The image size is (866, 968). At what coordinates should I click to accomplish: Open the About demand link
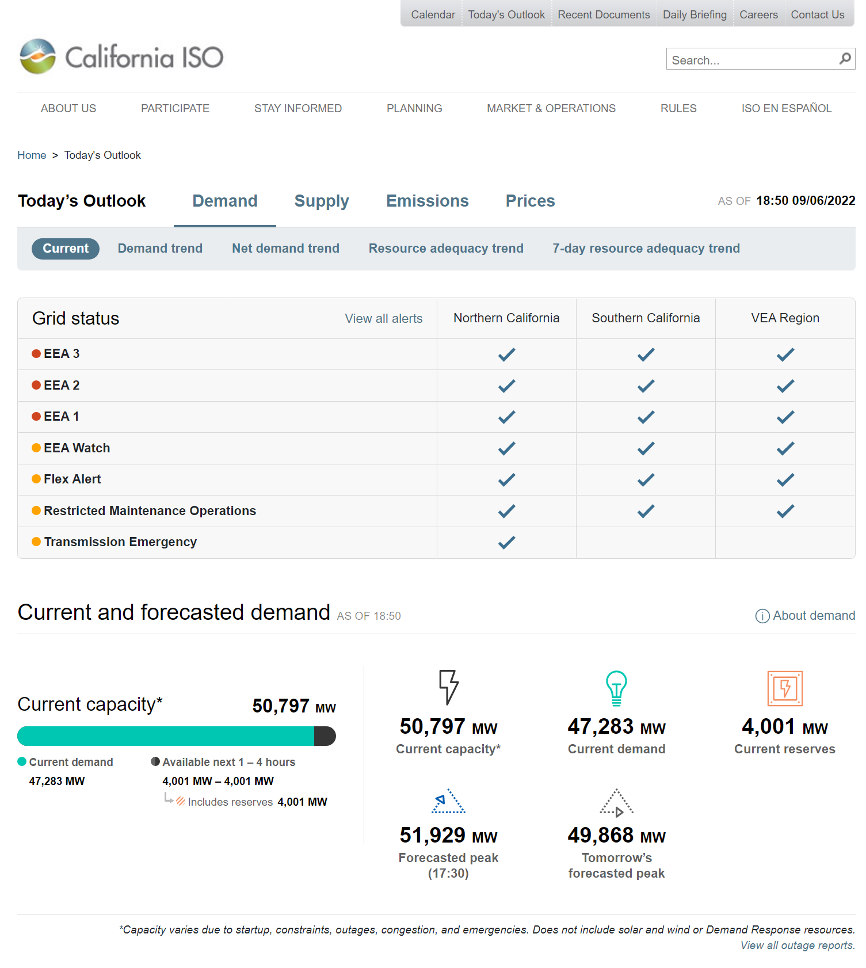pyautogui.click(x=814, y=616)
